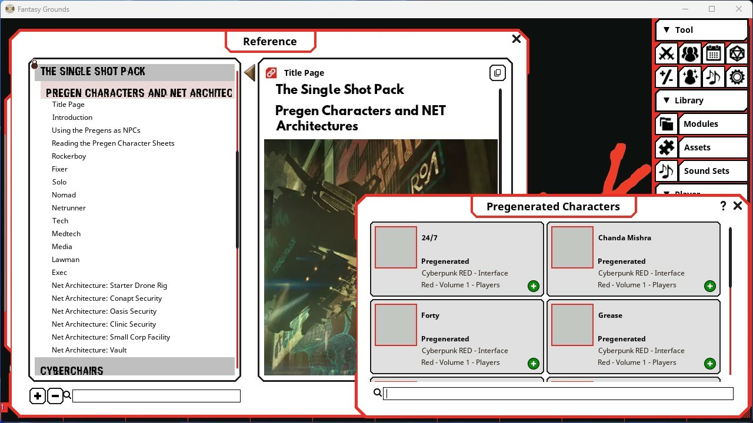Click the Pregenerated Characters search field
The width and height of the screenshot is (753, 423).
click(558, 393)
